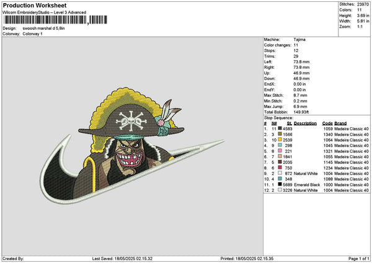Select stitch count 1566 in stop 2
Screen dimensions: 372x263
[x=288, y=135]
